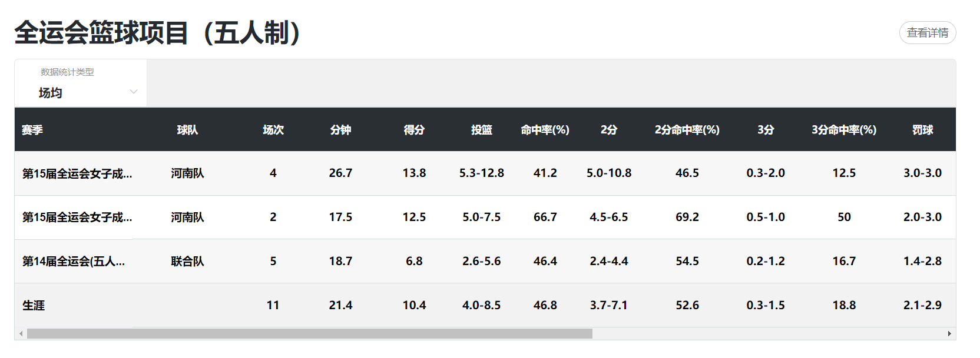Click the horizontal scrollbar right arrow
Image resolution: width=980 pixels, height=358 pixels.
949,334
